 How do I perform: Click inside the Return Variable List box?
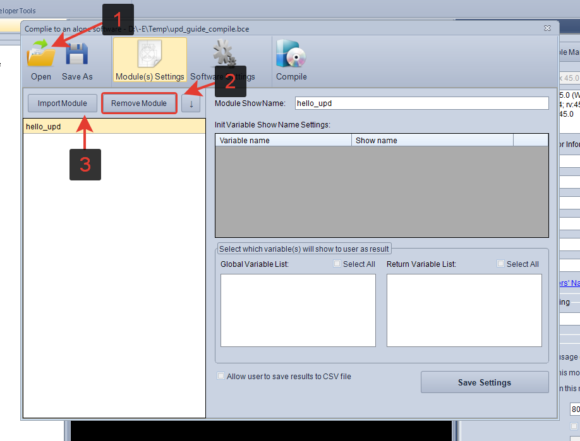pyautogui.click(x=464, y=310)
